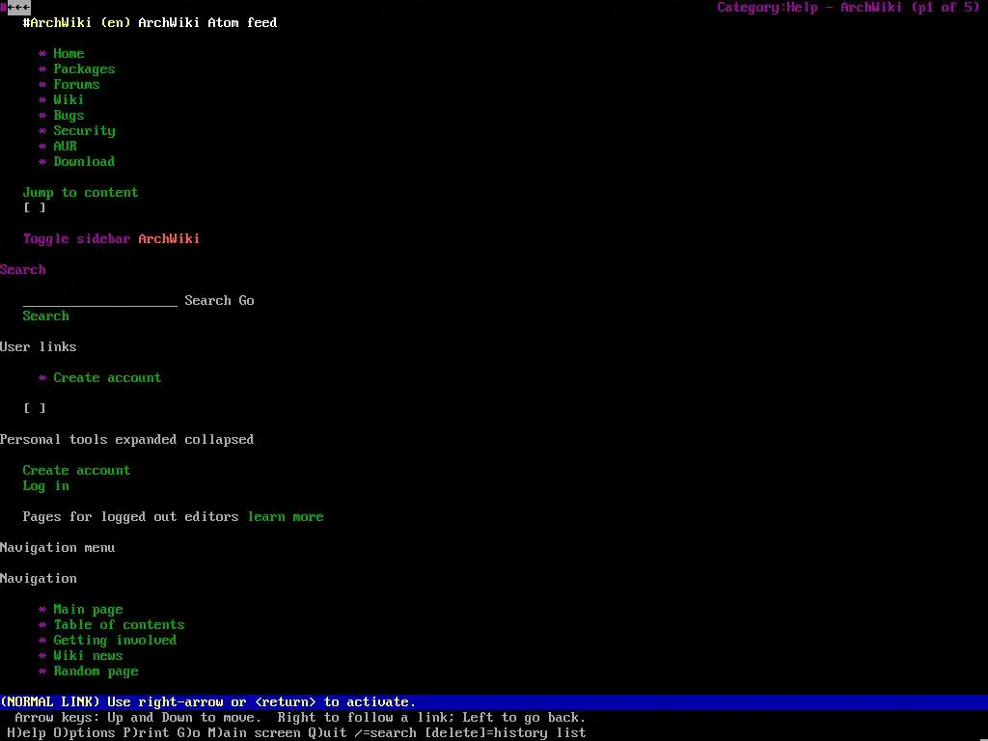The height and width of the screenshot is (741, 988).
Task: Click the P)rint command in bottom bar
Action: pos(147,733)
